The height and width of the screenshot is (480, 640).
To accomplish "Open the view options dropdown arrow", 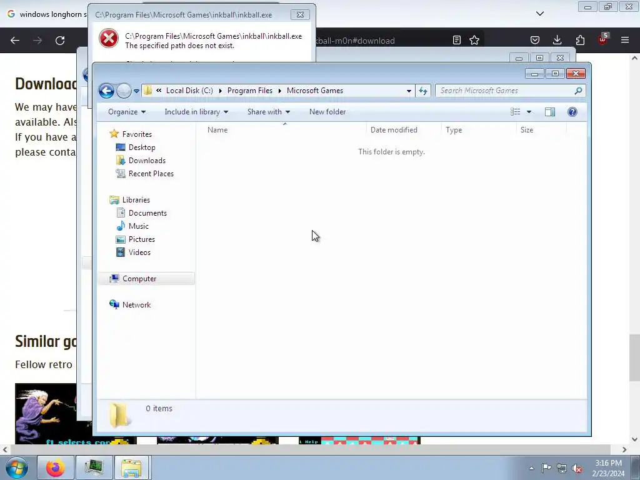I will pyautogui.click(x=529, y=112).
